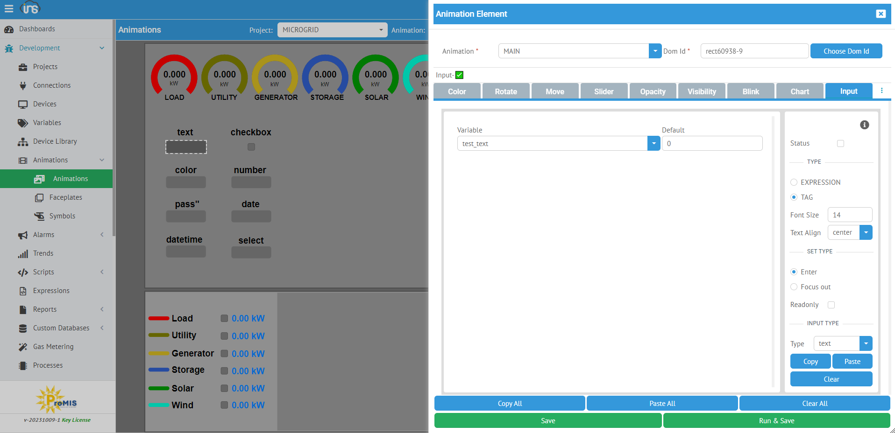Screen dimensions: 895x433
Task: Click the Reports document icon
Action: [x=23, y=309]
